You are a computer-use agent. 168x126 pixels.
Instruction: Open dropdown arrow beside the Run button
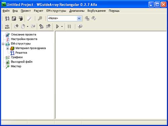coord(62,27)
